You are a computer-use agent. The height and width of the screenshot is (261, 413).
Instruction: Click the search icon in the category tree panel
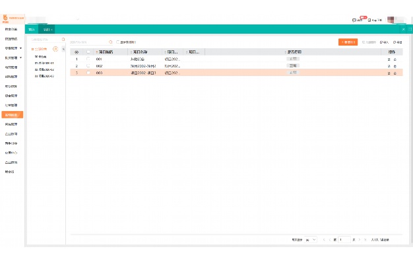tap(63, 40)
